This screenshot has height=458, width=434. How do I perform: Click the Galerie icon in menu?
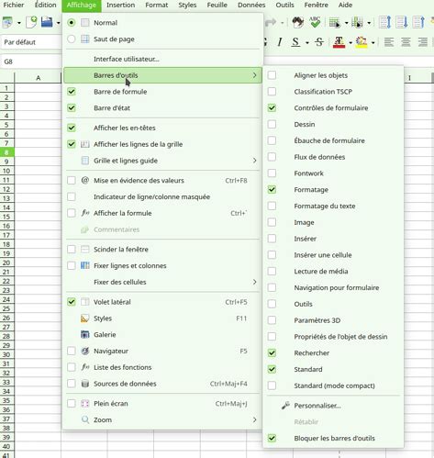point(84,335)
